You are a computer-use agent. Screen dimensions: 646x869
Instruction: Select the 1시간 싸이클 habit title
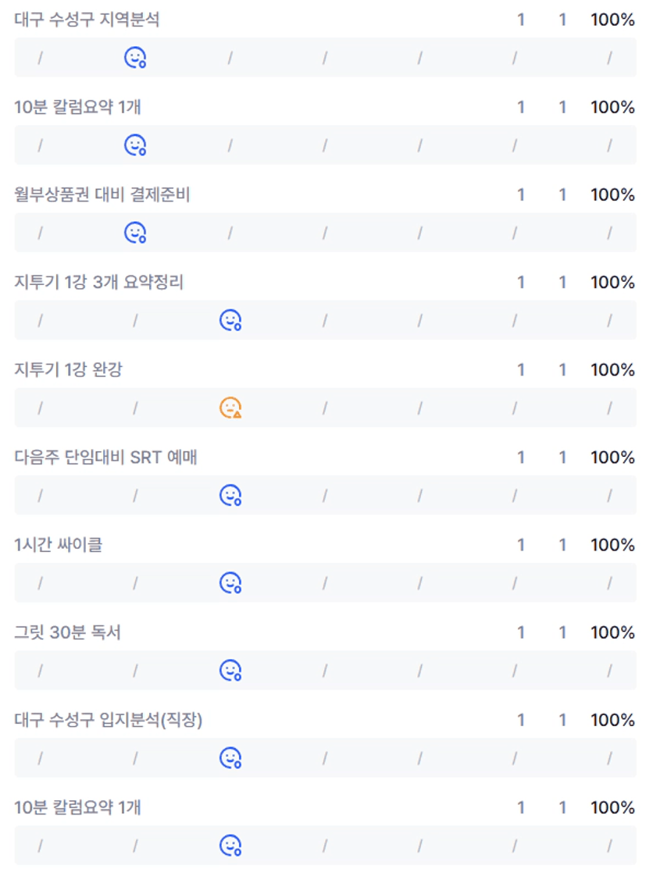click(x=59, y=545)
